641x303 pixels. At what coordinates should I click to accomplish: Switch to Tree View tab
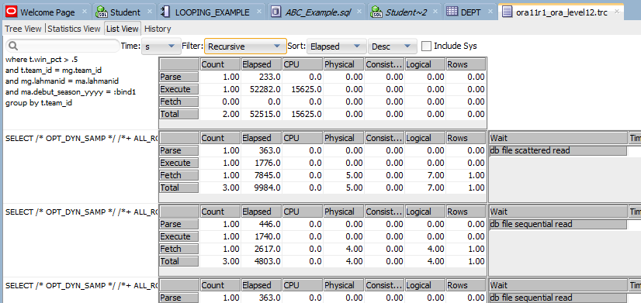click(23, 29)
